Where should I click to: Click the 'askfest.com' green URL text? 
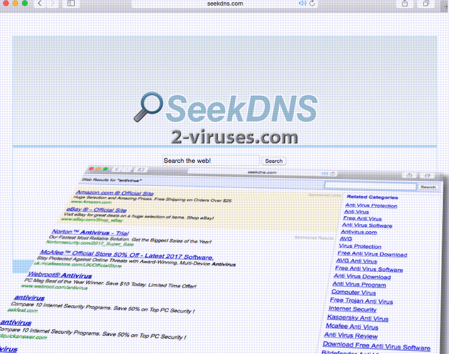point(22,310)
